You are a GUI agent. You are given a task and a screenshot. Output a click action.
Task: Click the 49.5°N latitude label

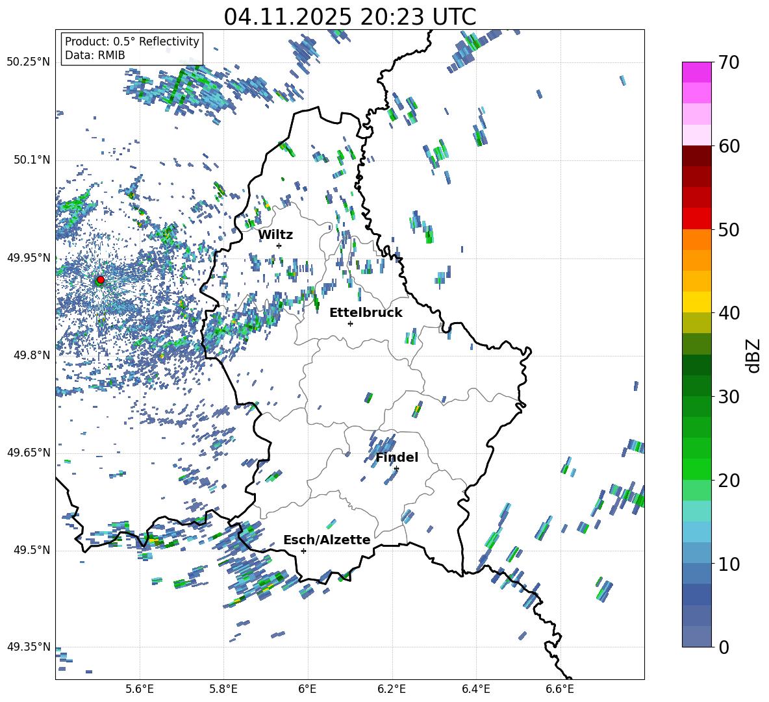coord(31,550)
